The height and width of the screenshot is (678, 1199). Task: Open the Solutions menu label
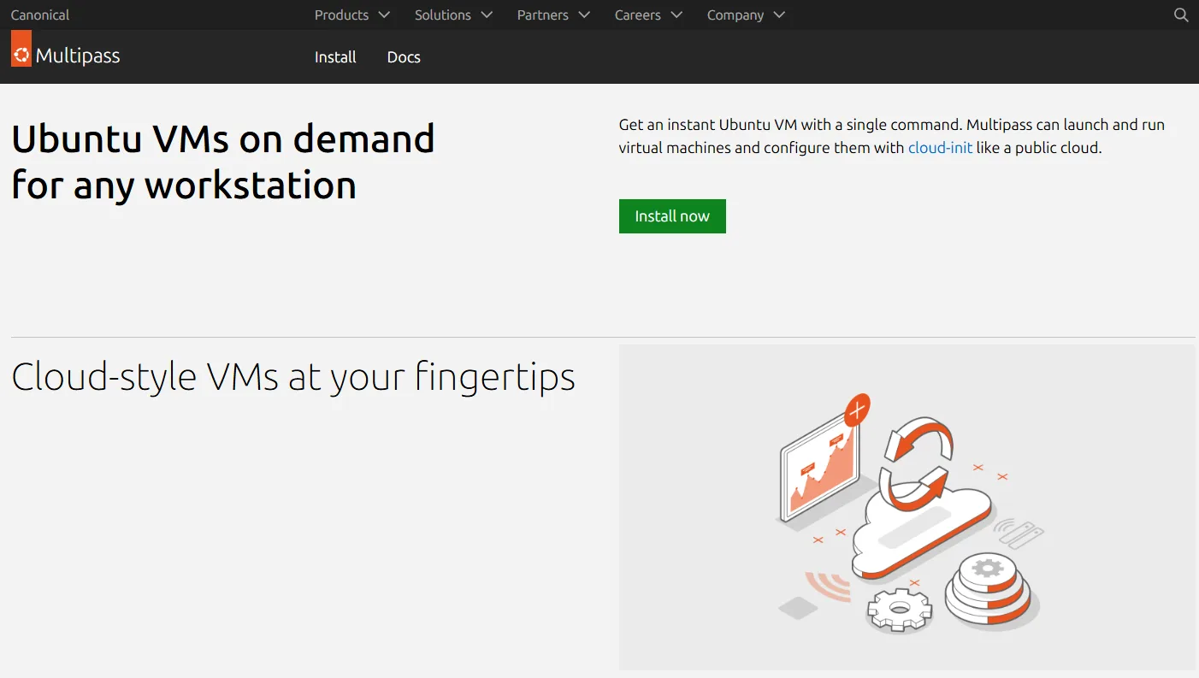443,15
